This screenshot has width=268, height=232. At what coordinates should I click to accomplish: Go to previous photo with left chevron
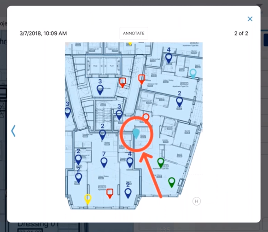point(13,131)
